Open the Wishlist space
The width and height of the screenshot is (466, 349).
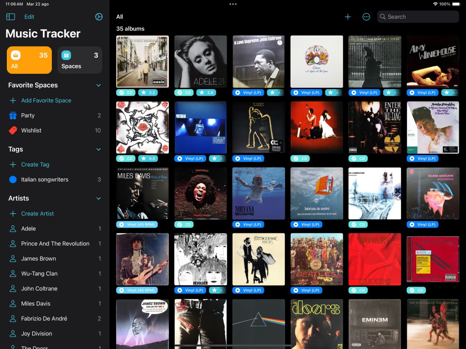point(55,130)
